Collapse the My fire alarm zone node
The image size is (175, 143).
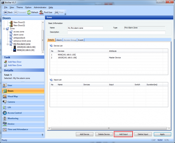[x=8, y=44]
